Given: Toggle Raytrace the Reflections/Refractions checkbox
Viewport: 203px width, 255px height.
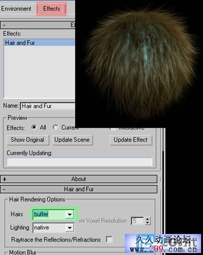Looking at the screenshot, I should click(109, 239).
